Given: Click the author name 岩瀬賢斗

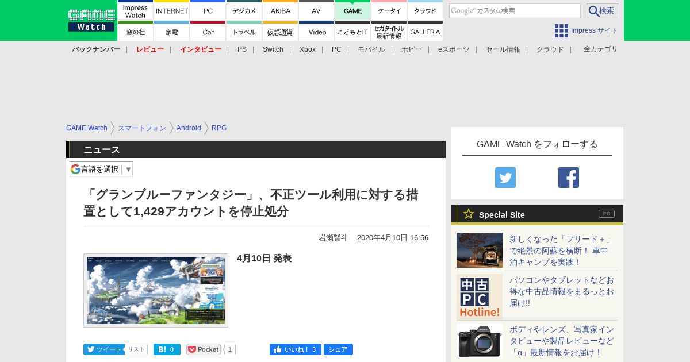Looking at the screenshot, I should point(333,238).
